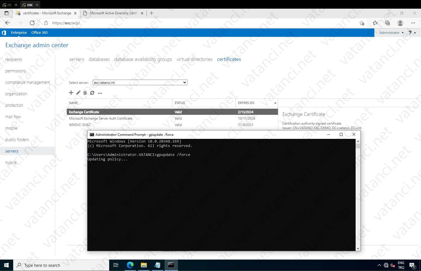Expand the Administrator account menu
421x271 pixels.
[x=391, y=33]
